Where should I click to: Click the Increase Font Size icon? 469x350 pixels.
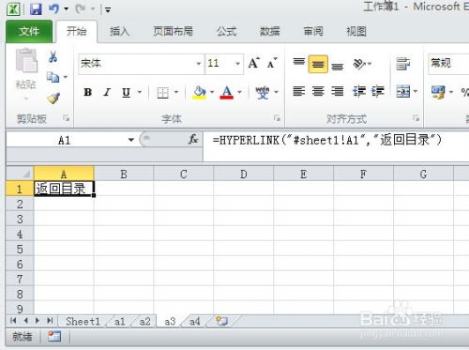pyautogui.click(x=254, y=63)
